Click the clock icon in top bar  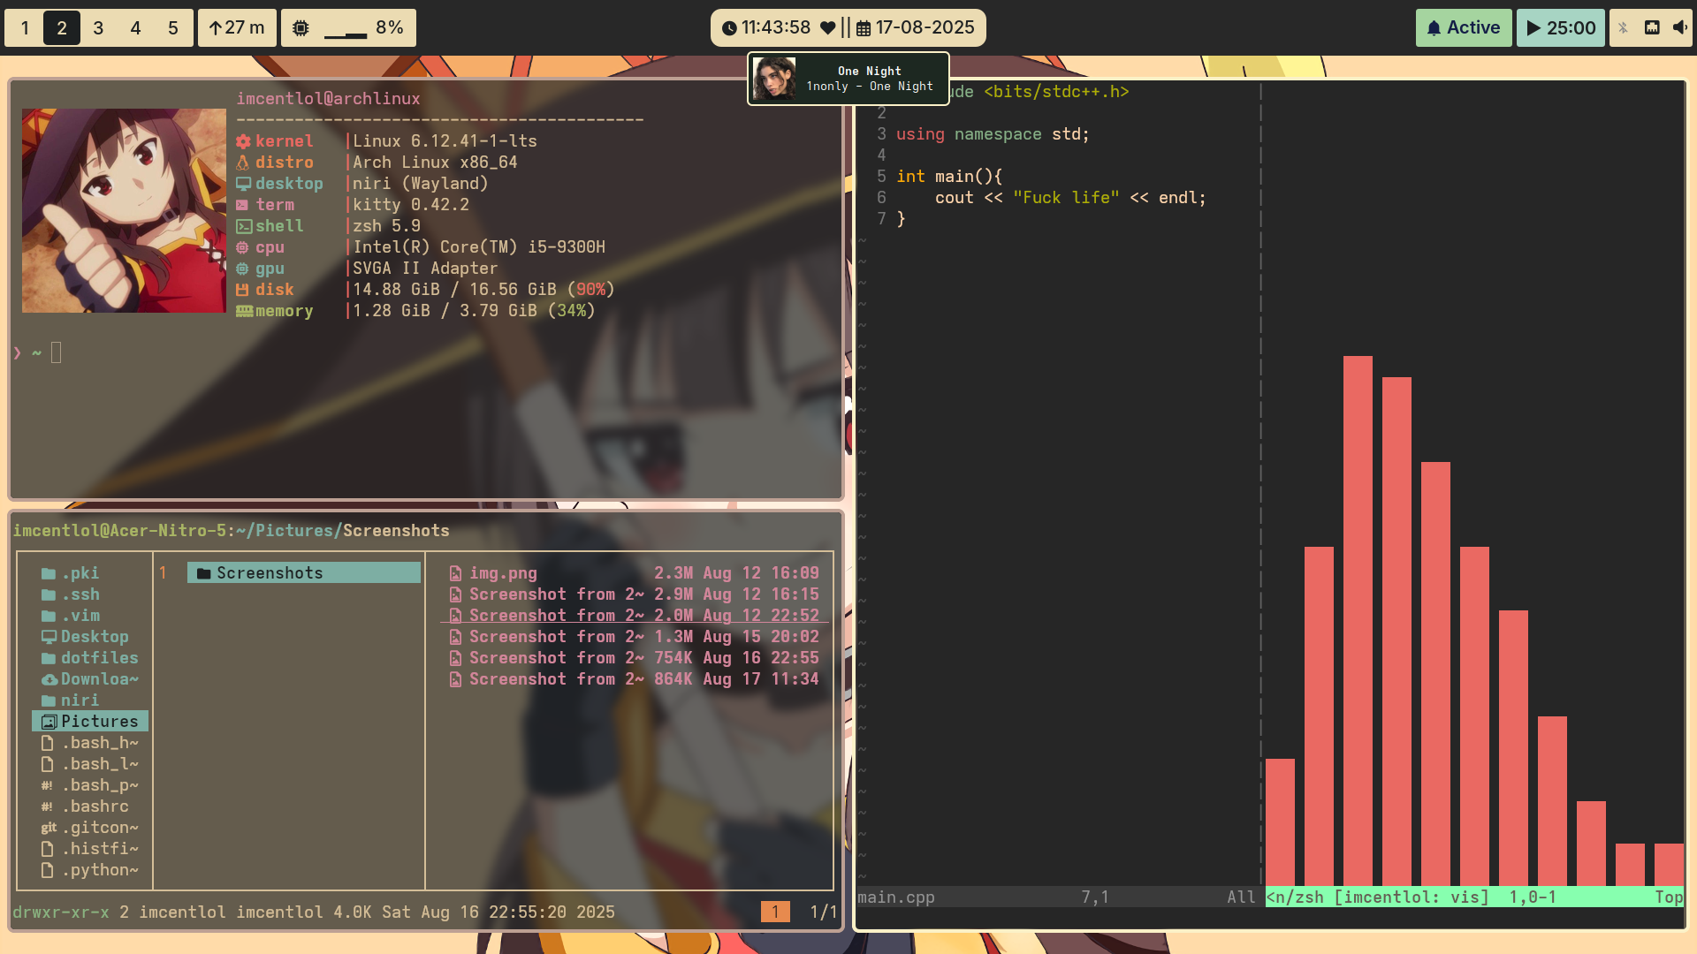tap(729, 28)
